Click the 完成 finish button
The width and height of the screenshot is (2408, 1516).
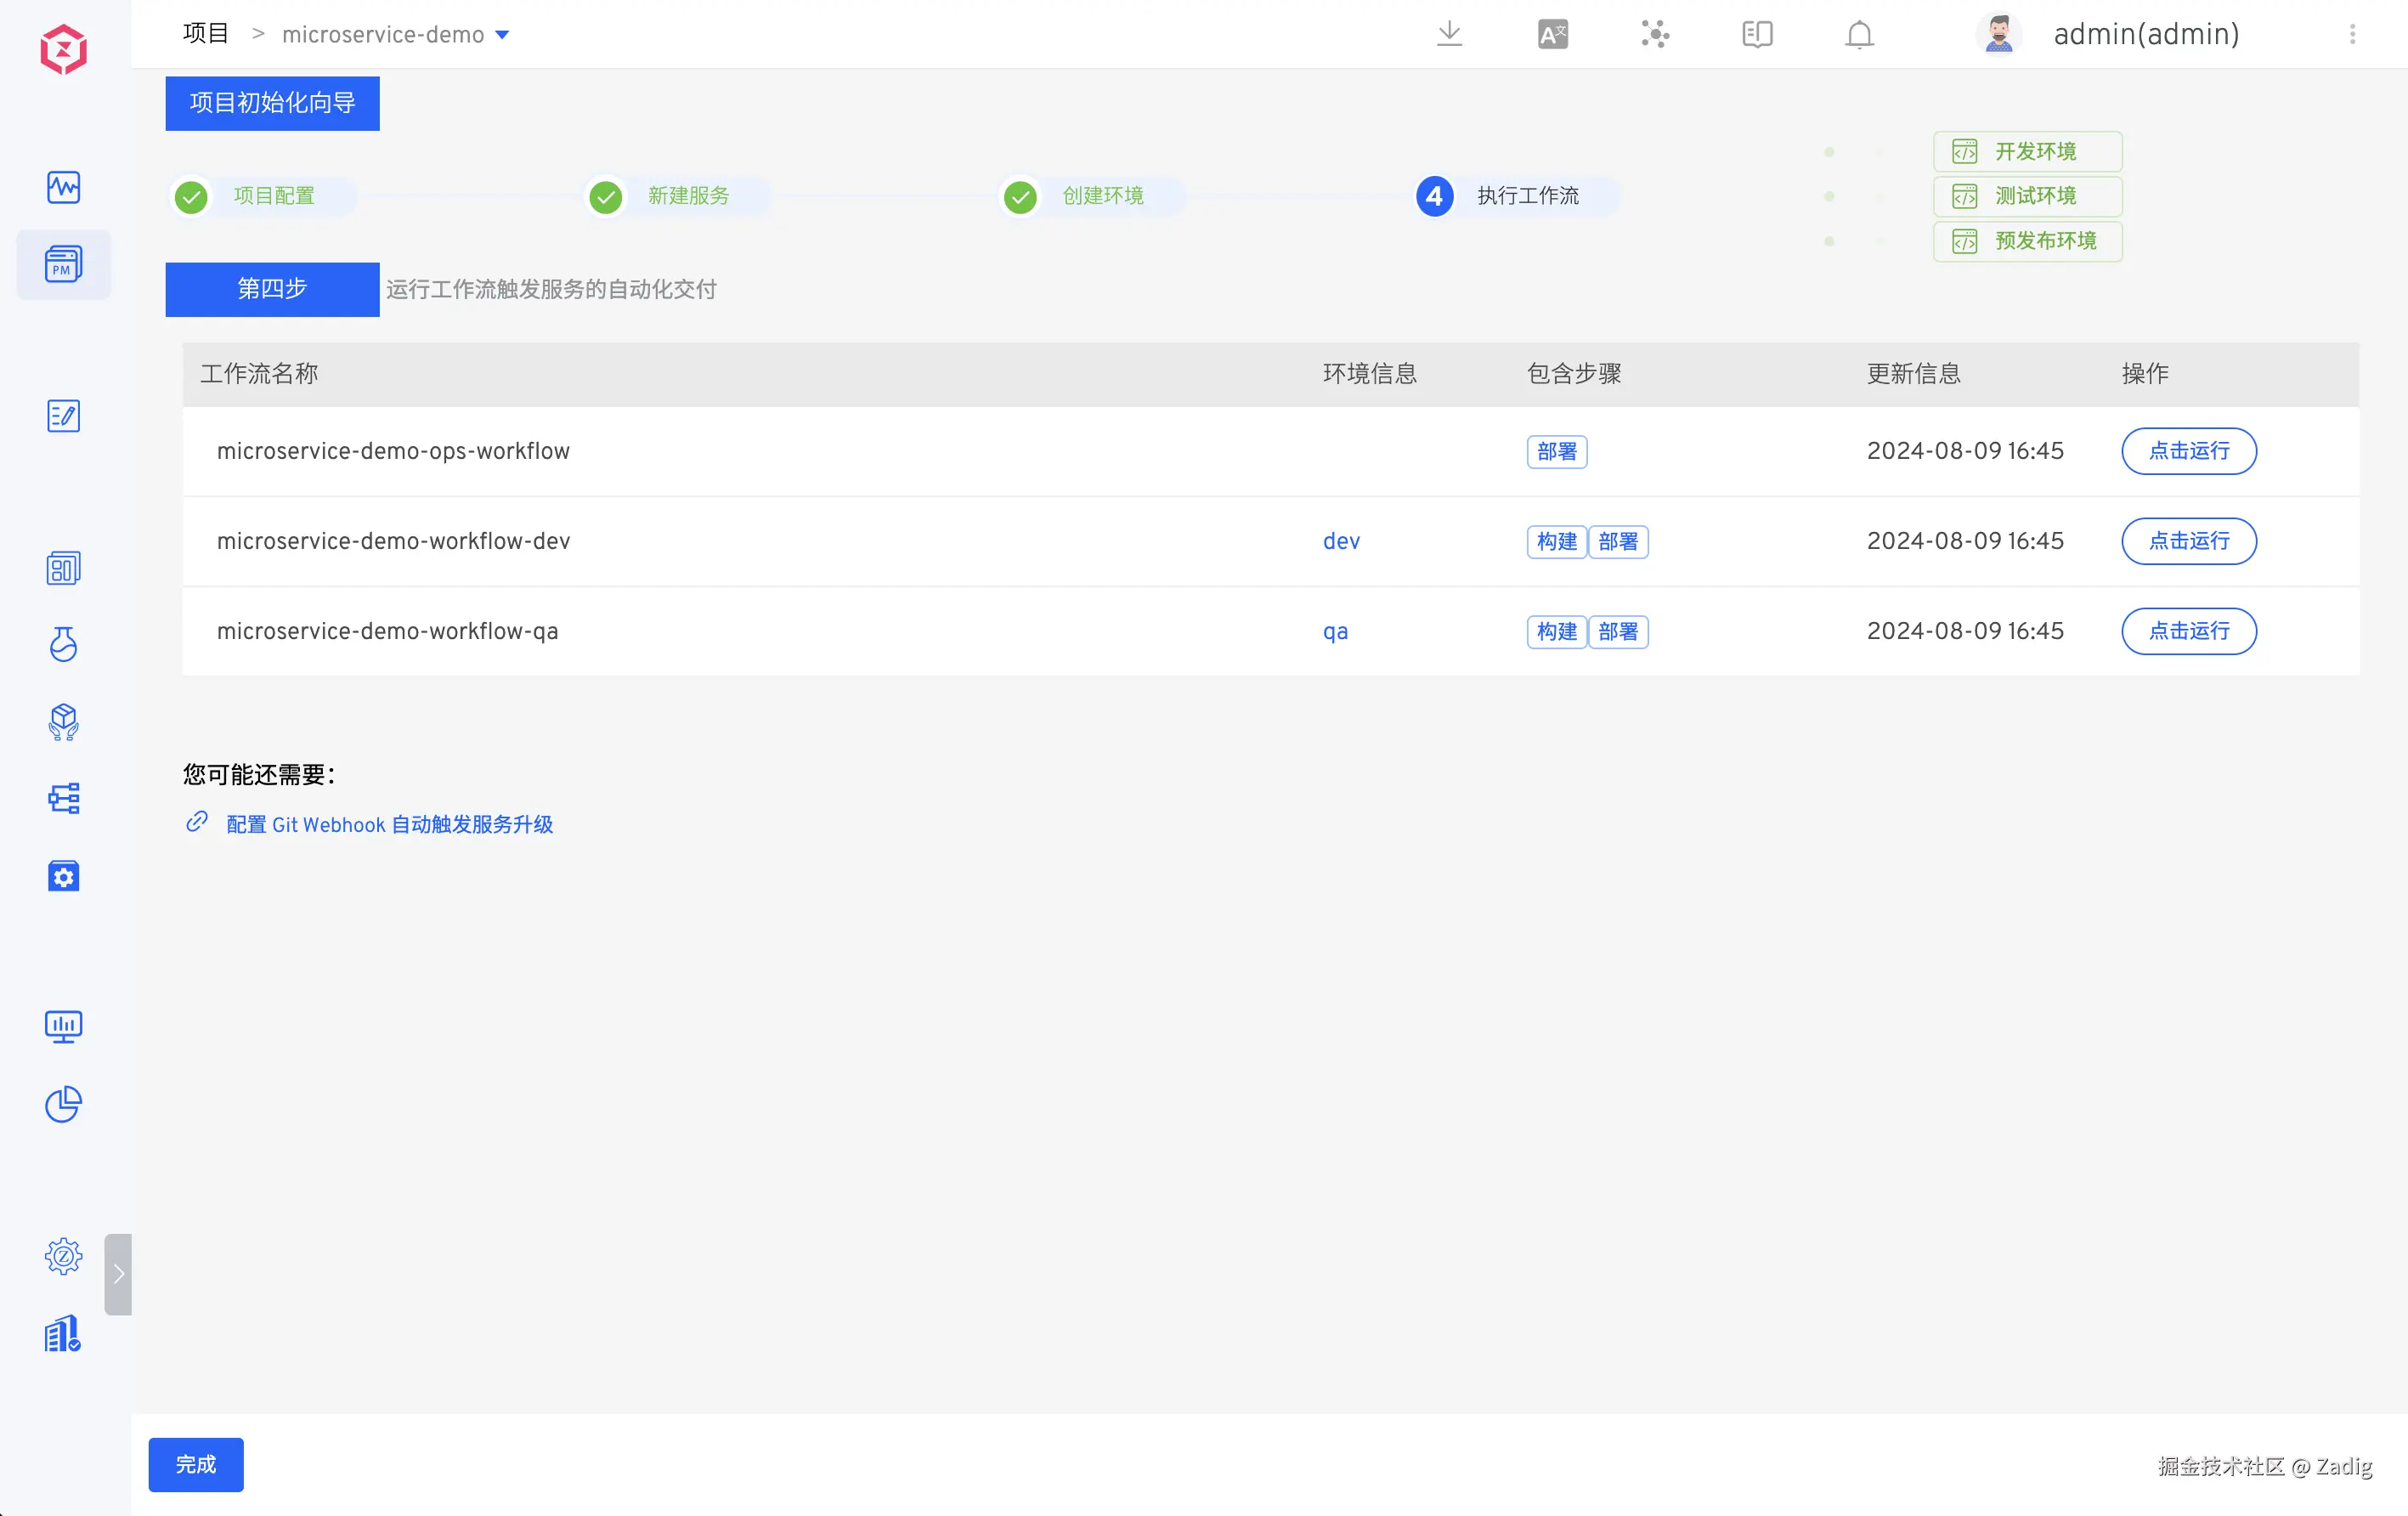196,1464
